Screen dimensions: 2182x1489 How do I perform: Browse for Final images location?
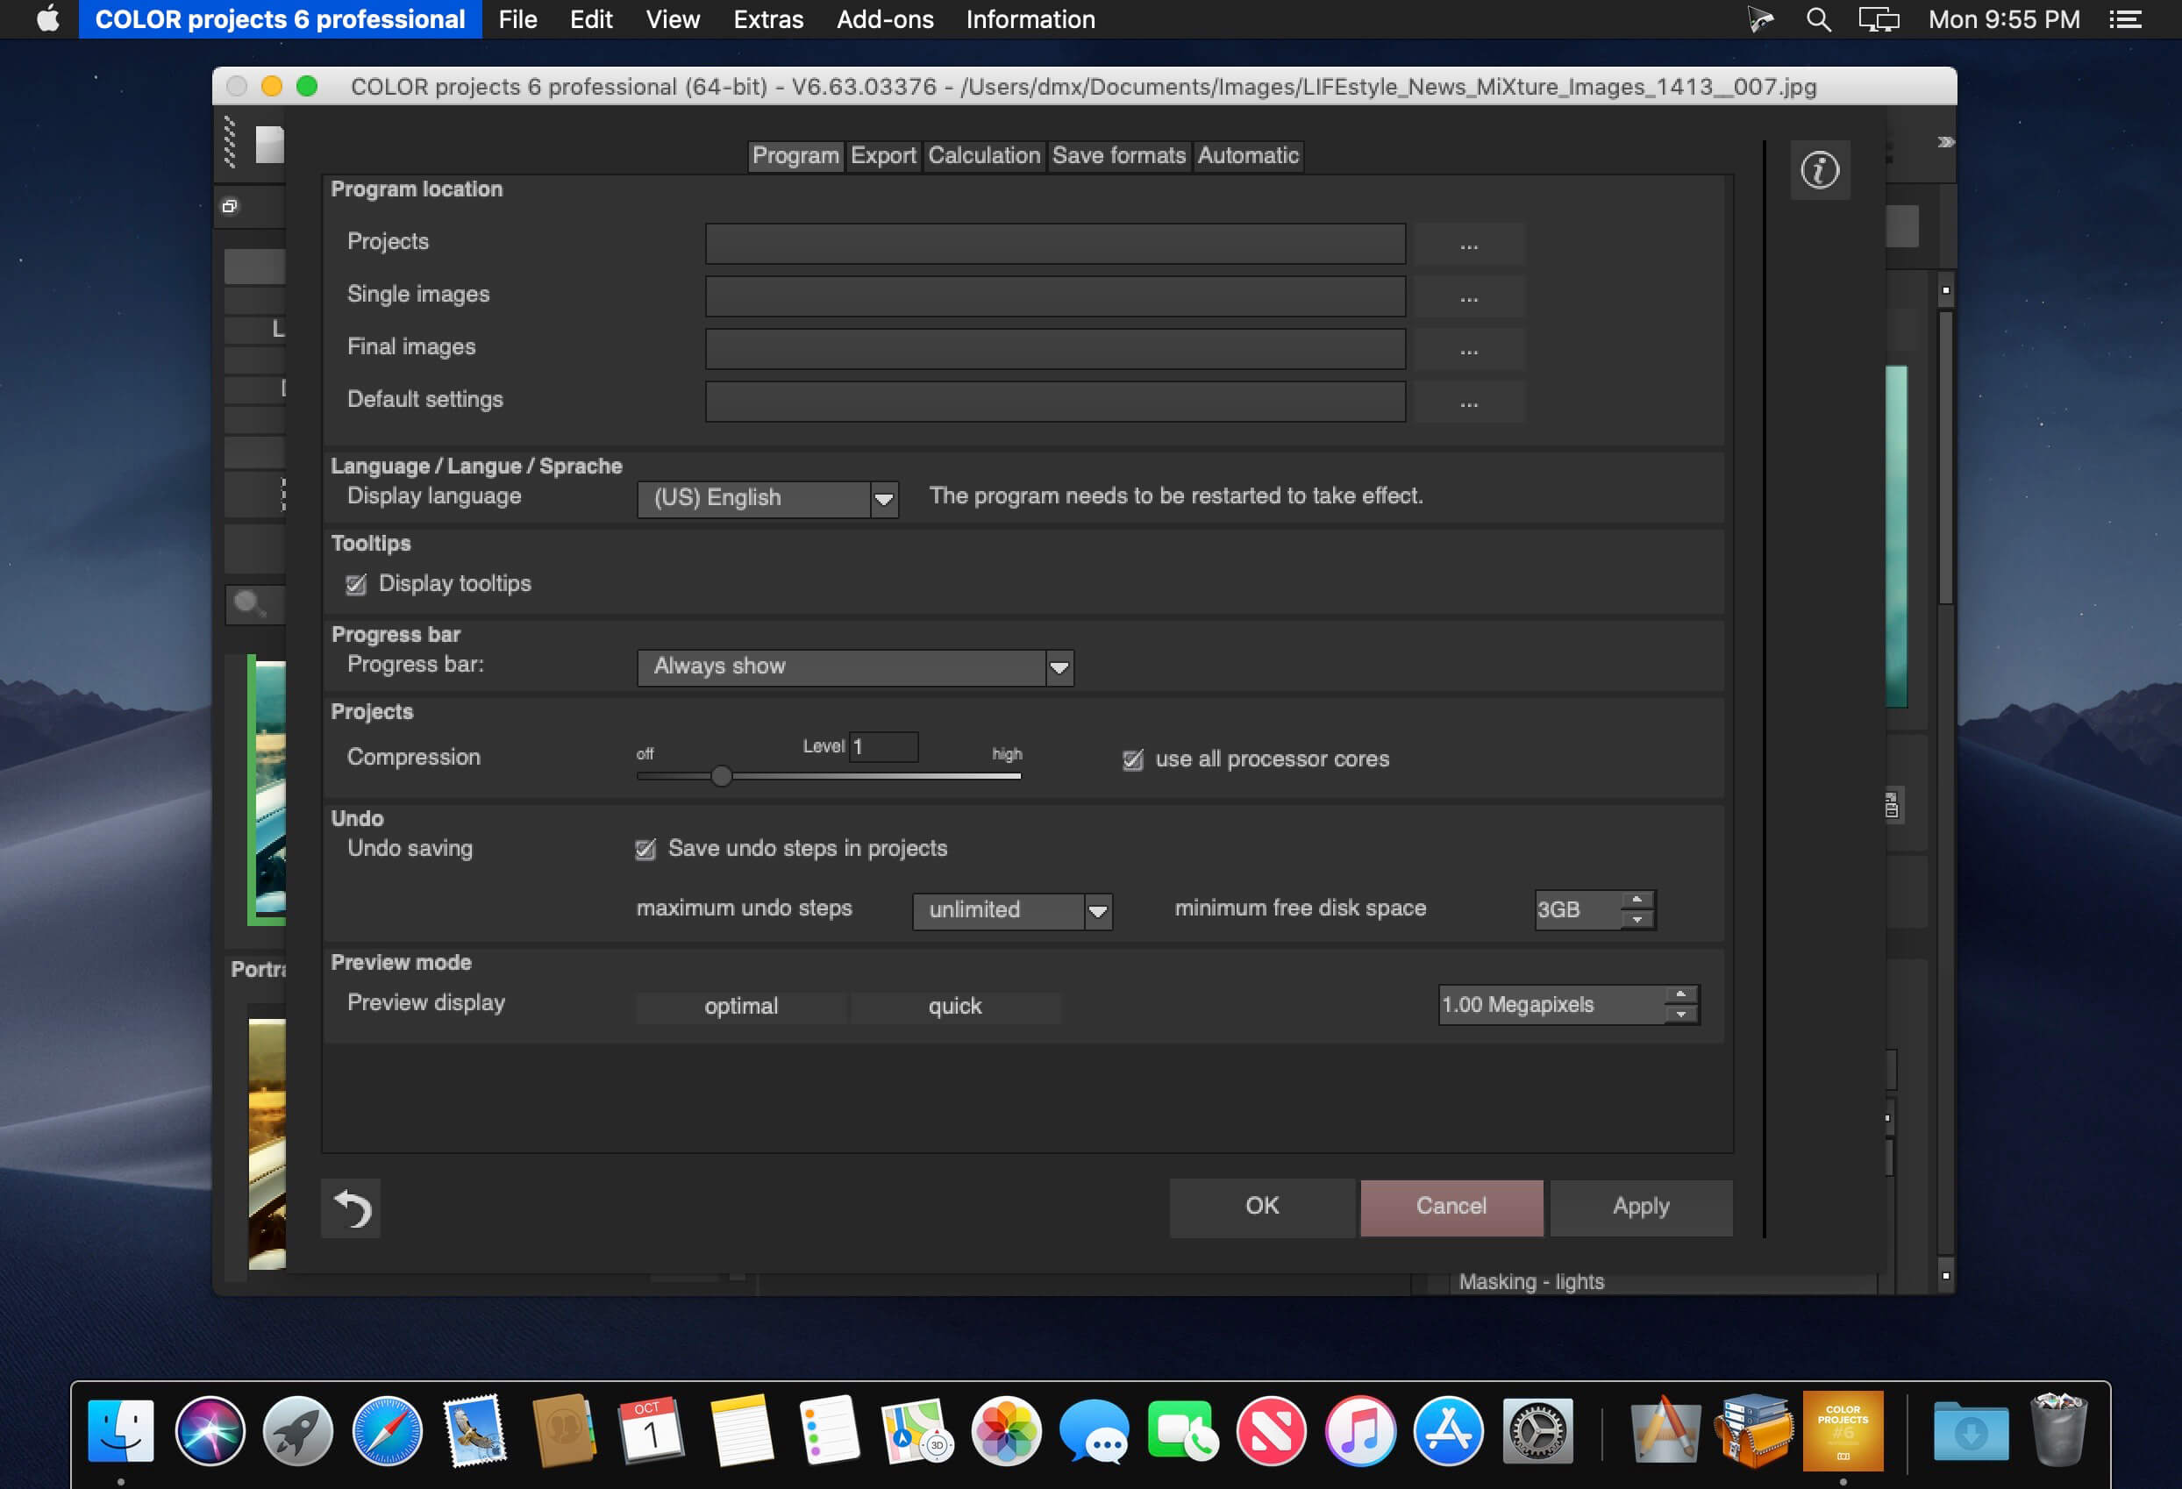coord(1468,349)
